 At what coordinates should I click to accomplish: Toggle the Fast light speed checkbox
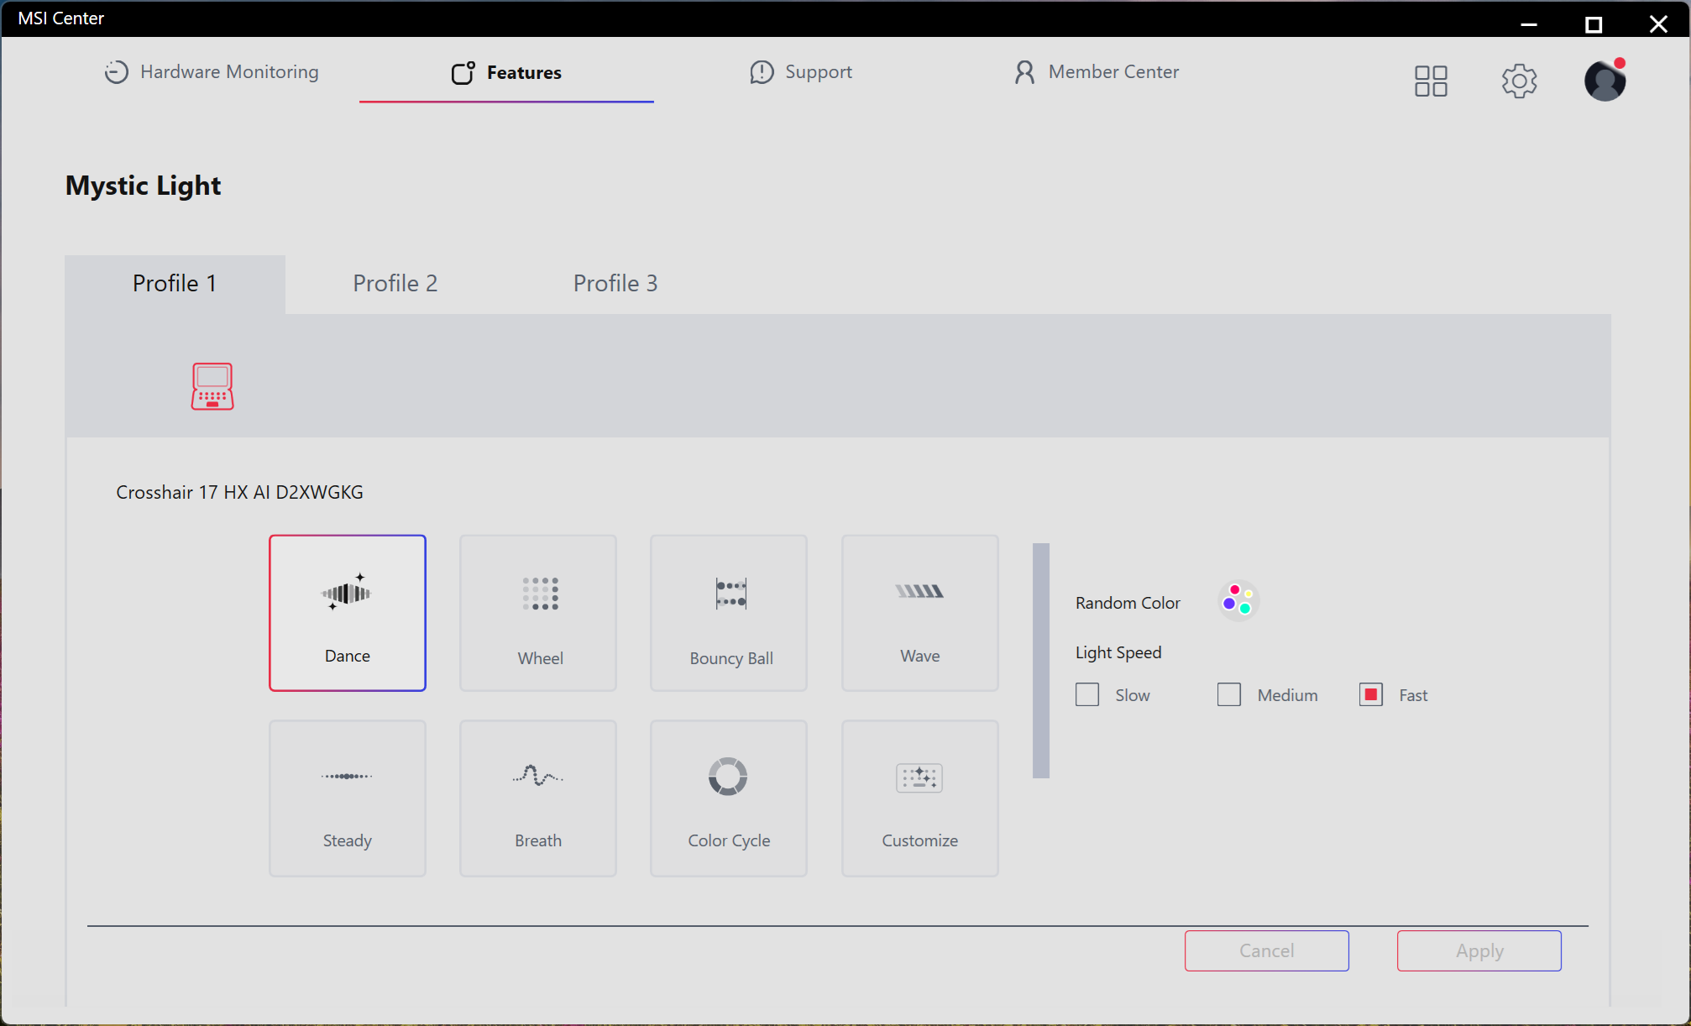(1371, 695)
